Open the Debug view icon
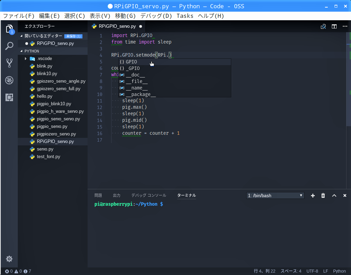 click(9, 80)
